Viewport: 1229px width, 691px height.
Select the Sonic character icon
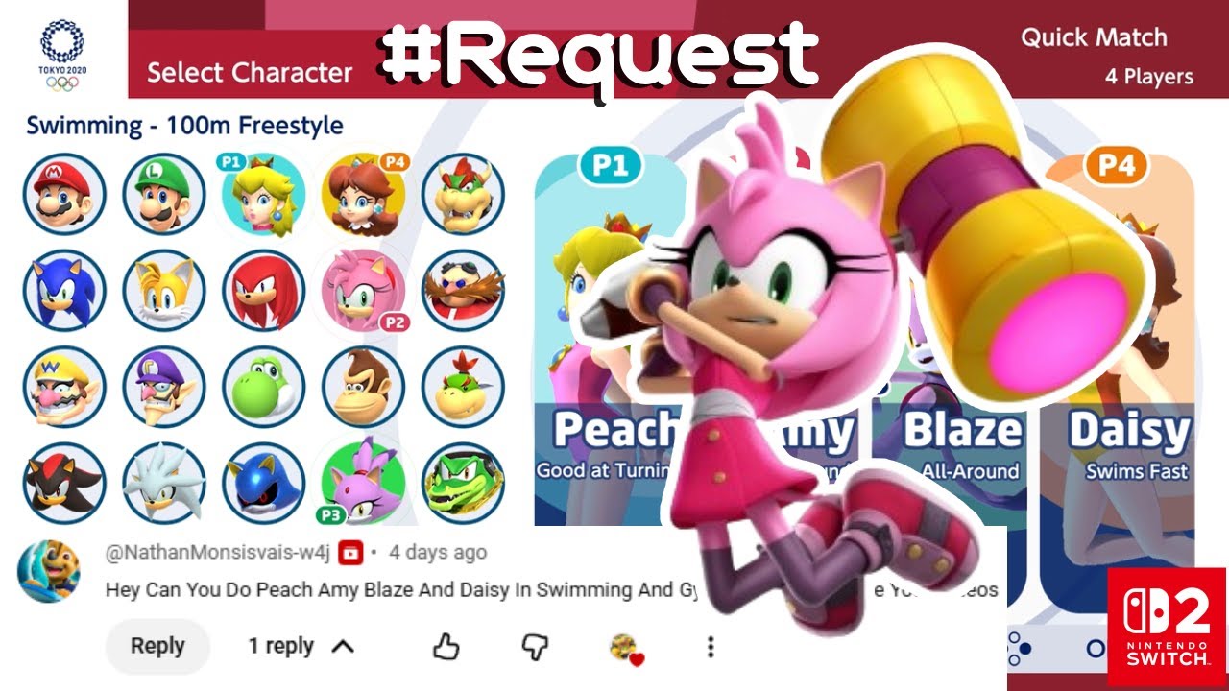click(64, 290)
